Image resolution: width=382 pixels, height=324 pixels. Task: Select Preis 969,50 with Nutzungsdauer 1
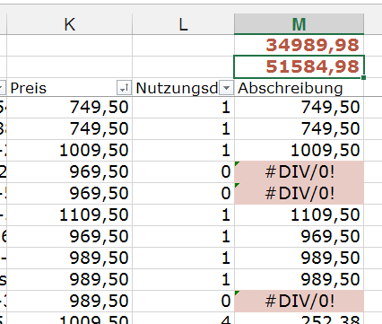(x=69, y=236)
